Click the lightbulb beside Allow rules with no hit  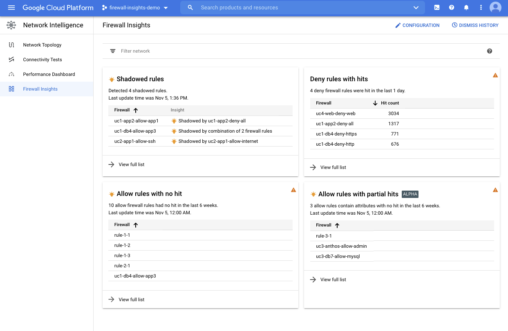[x=112, y=194]
